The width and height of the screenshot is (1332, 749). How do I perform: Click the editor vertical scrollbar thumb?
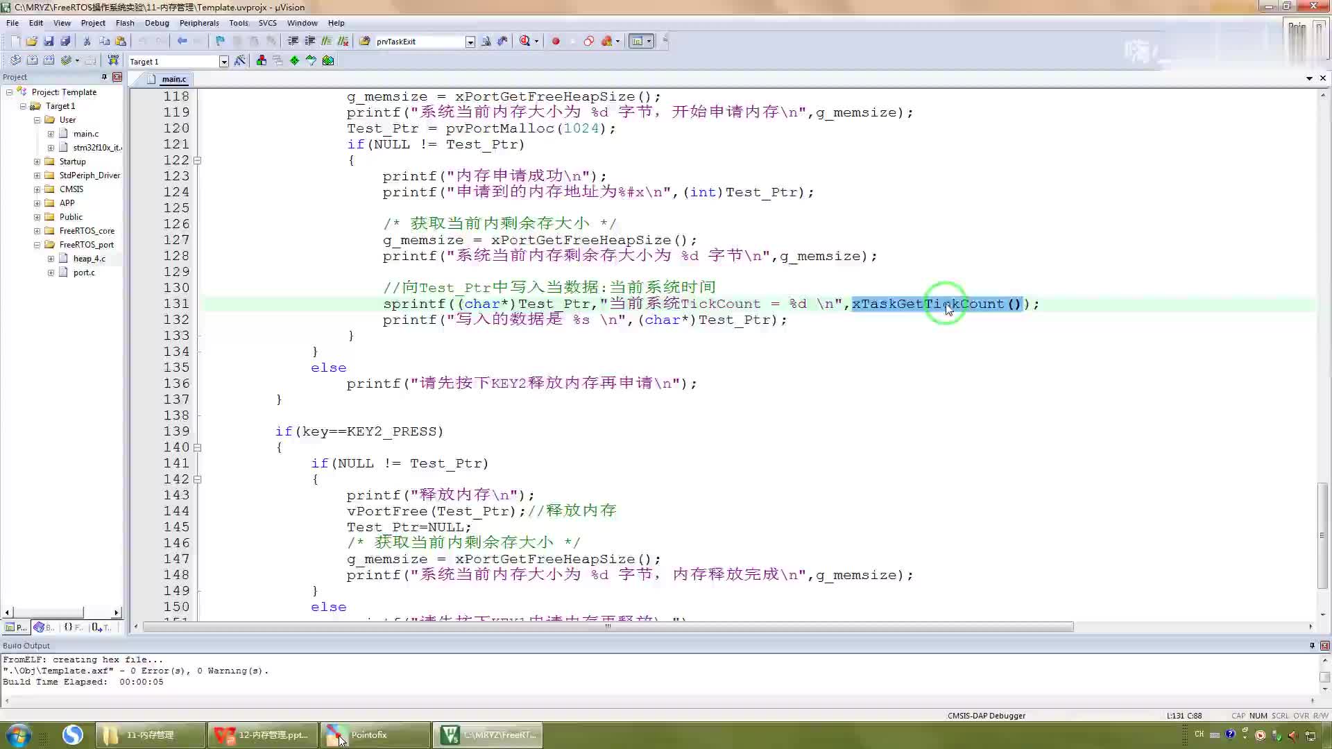click(1322, 535)
